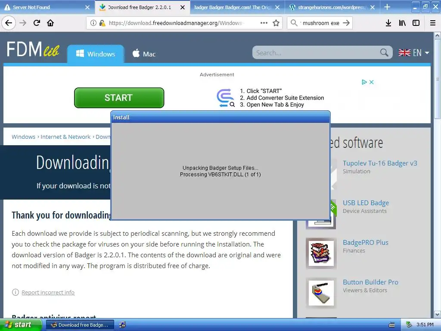The width and height of the screenshot is (441, 331).
Task: Close the Download free Badger tab
Action: point(183,7)
